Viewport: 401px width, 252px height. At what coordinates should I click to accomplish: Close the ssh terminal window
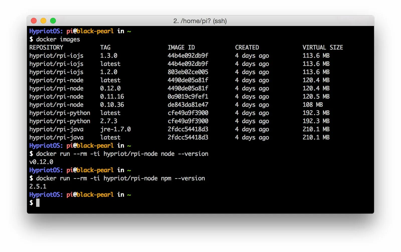click(34, 21)
